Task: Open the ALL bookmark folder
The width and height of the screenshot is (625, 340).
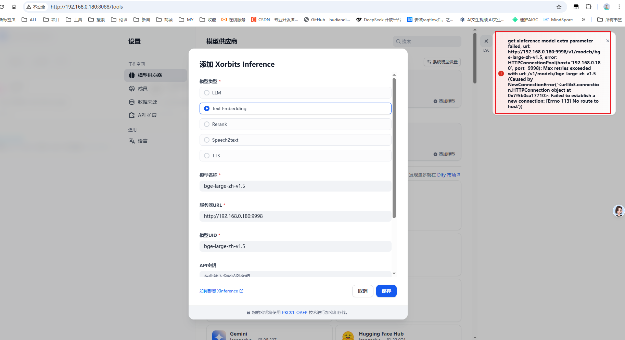Action: pyautogui.click(x=29, y=20)
